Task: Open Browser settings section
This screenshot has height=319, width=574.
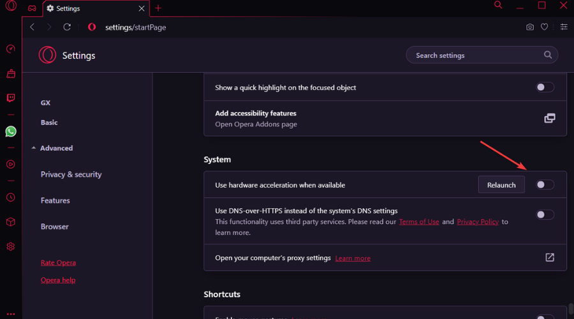Action: tap(55, 226)
